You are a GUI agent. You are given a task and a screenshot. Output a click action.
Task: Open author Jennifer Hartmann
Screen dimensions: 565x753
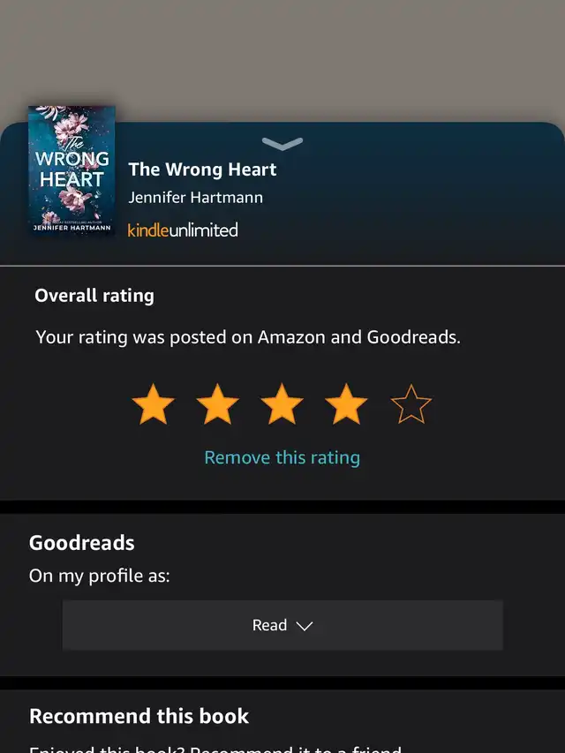point(195,198)
